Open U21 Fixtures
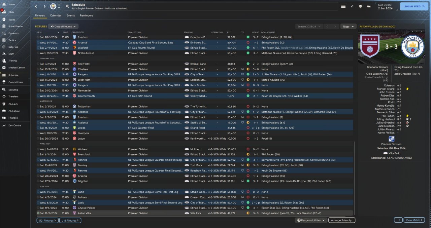431x228 pixels. [47, 220]
